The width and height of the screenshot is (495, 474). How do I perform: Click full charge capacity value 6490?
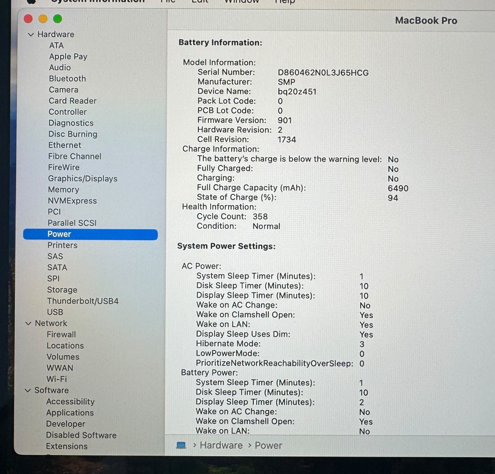pyautogui.click(x=398, y=188)
